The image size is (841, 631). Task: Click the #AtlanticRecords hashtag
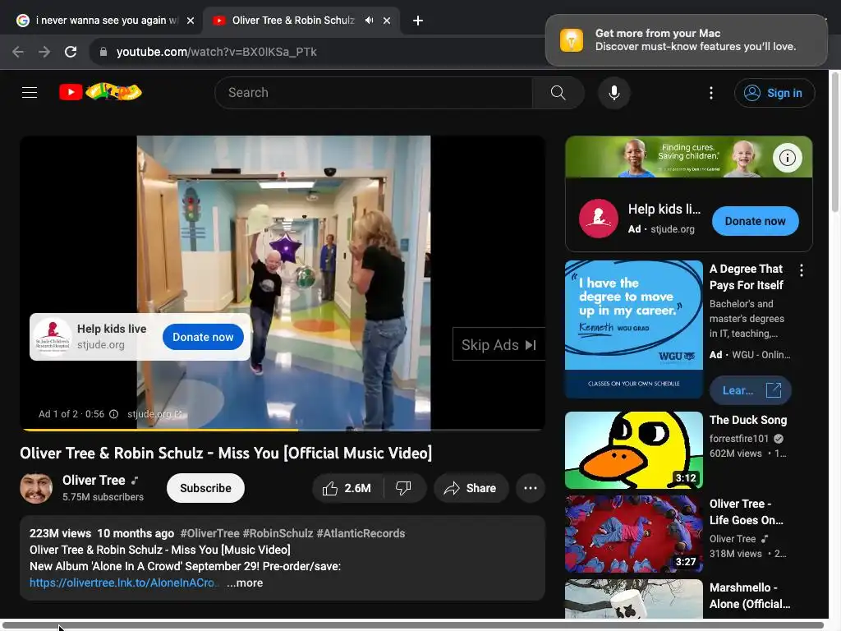click(x=361, y=533)
